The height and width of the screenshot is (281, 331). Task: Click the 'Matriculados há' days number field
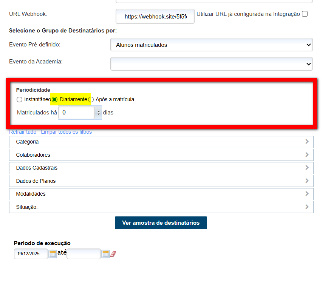coord(76,113)
